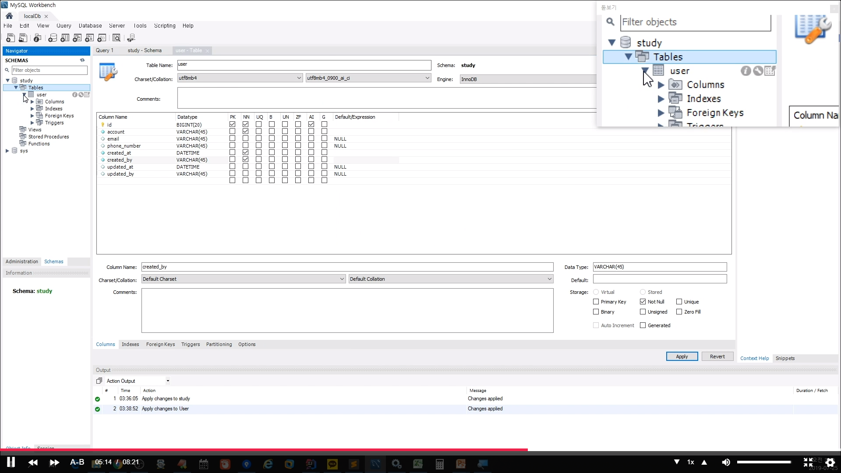Viewport: 841px width, 473px height.
Task: Click create new schema toolbar icon
Action: pyautogui.click(x=53, y=38)
